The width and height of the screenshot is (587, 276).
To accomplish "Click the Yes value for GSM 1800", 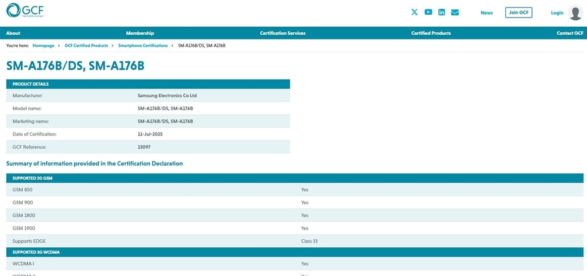I will click(305, 216).
